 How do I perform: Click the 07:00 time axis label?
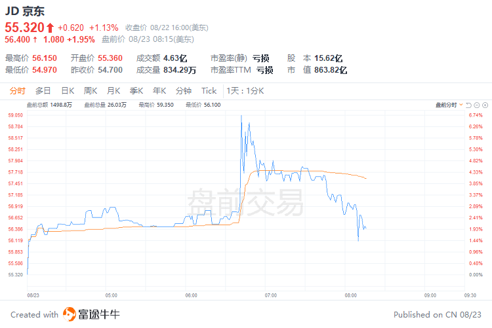tap(271, 295)
